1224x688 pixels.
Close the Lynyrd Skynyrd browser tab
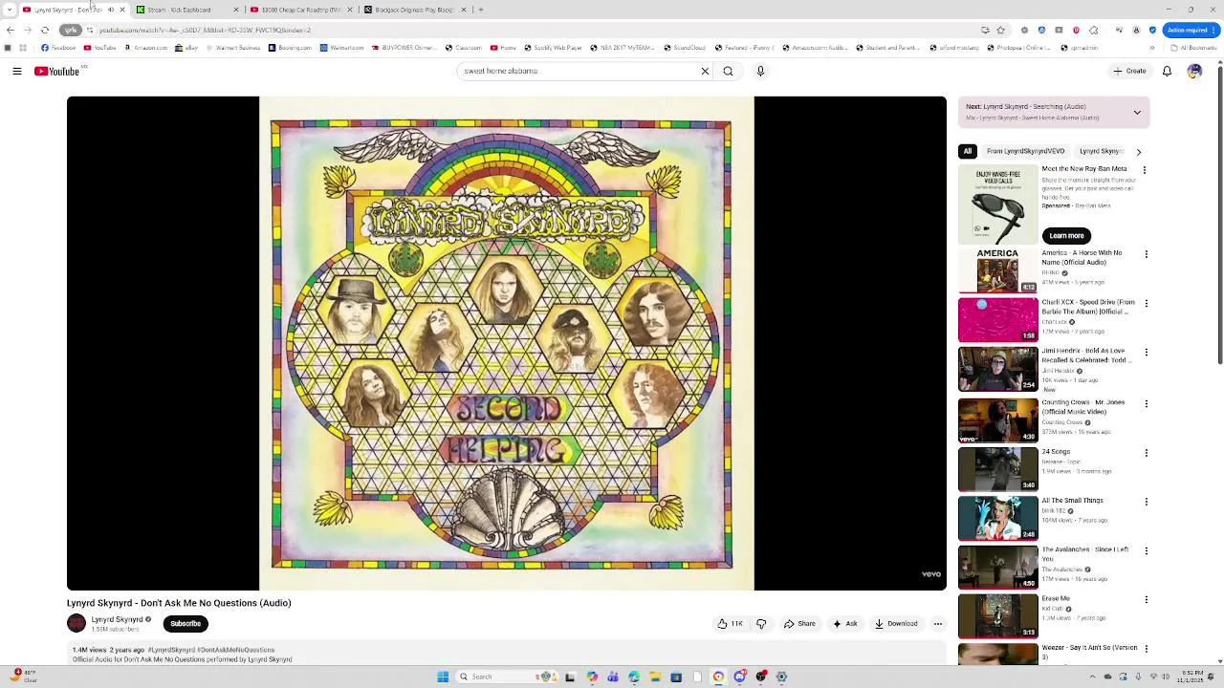[121, 10]
